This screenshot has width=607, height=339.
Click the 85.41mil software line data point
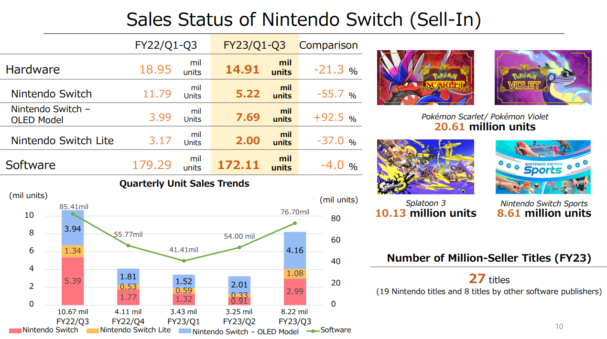pyautogui.click(x=73, y=213)
